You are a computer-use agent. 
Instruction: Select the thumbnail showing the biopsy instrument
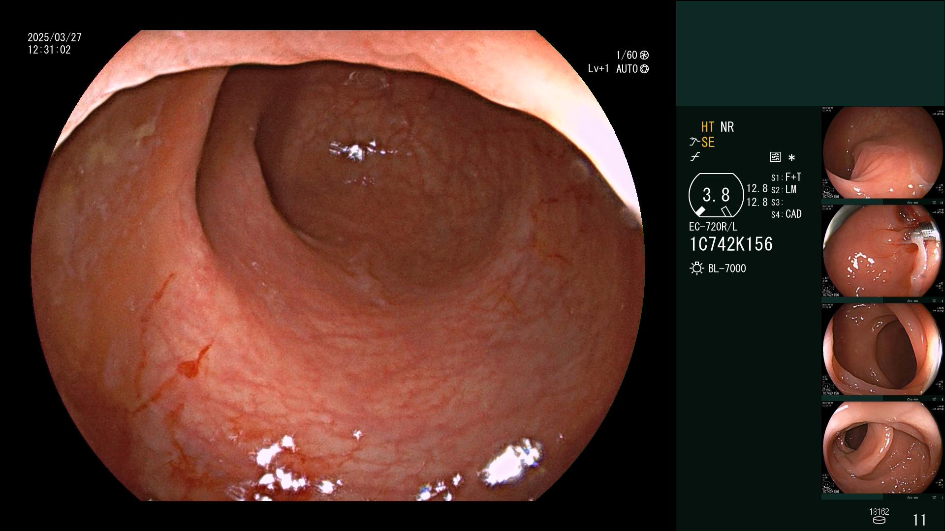tap(883, 254)
